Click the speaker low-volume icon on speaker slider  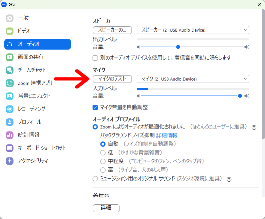[x=138, y=47]
